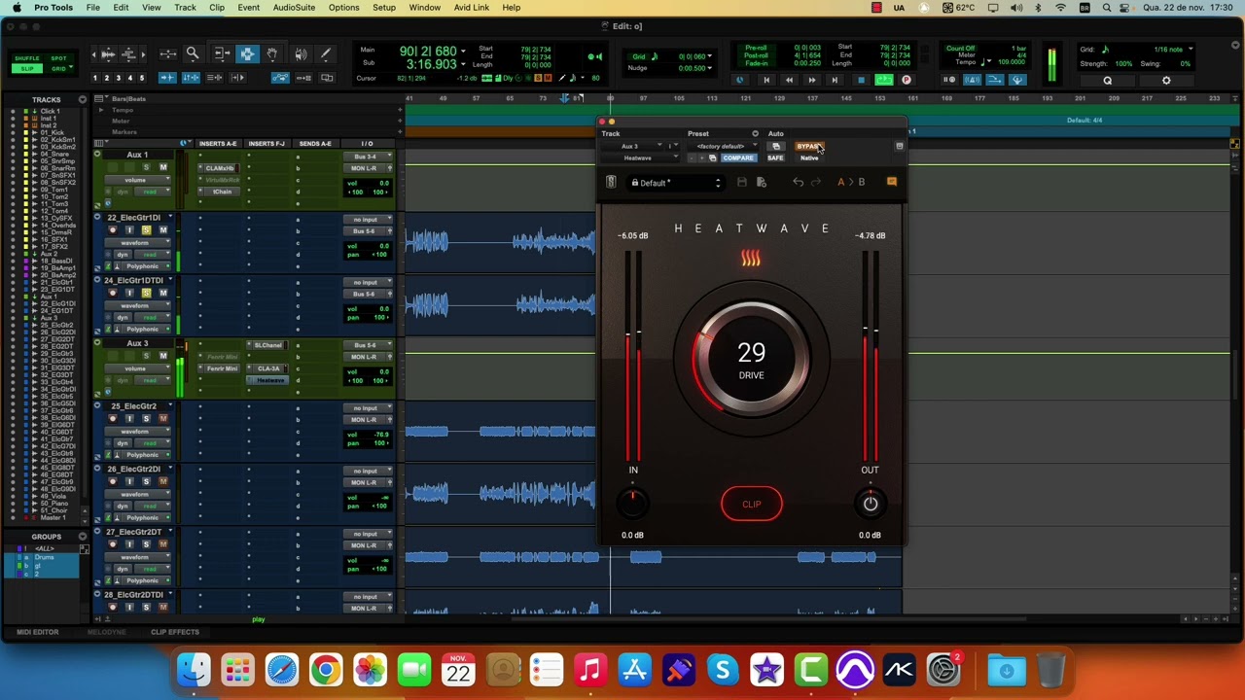Toggle the automation SAFE button
Viewport: 1245px width, 700px height.
point(775,157)
